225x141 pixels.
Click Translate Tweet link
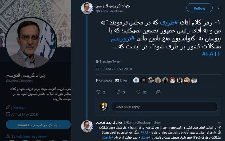[x=110, y=62]
